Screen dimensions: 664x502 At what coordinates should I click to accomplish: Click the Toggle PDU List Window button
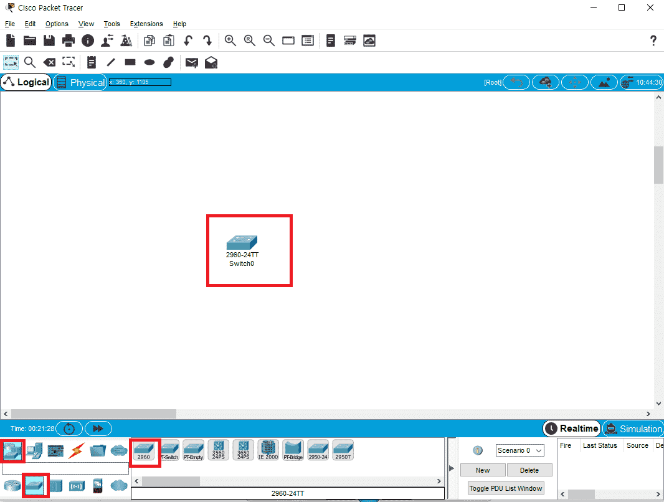(506, 488)
